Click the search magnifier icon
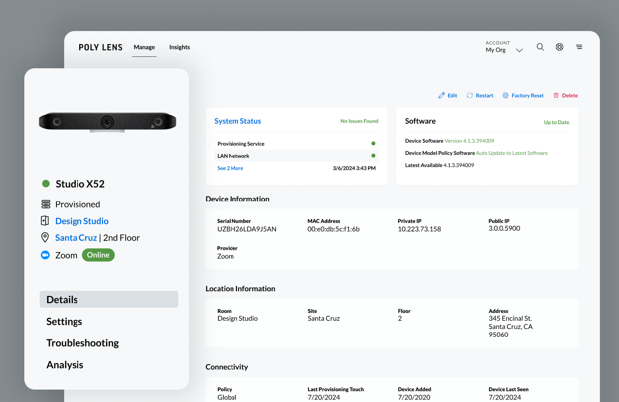The width and height of the screenshot is (619, 402). (540, 47)
